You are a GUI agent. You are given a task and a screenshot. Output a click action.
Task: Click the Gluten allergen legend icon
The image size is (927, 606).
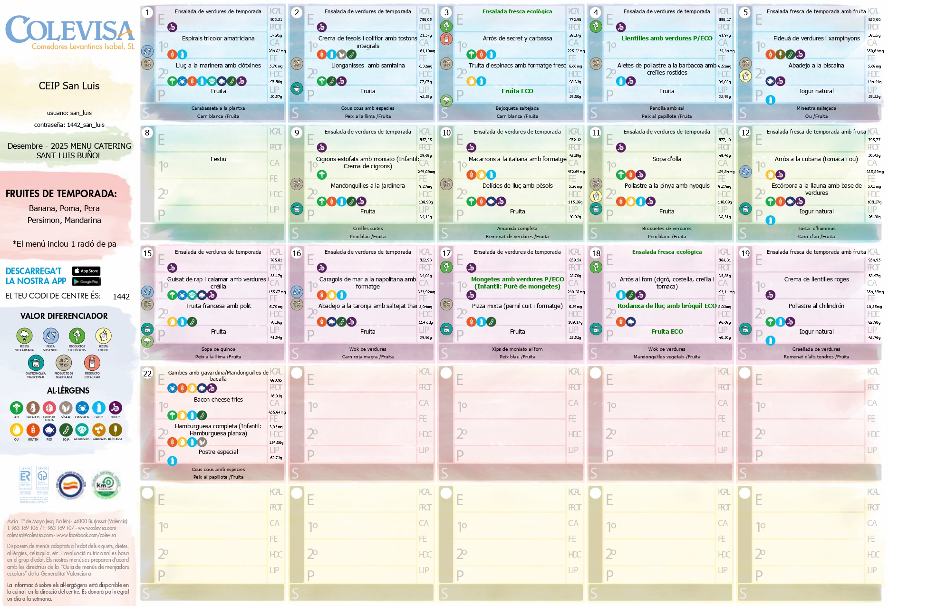(33, 430)
